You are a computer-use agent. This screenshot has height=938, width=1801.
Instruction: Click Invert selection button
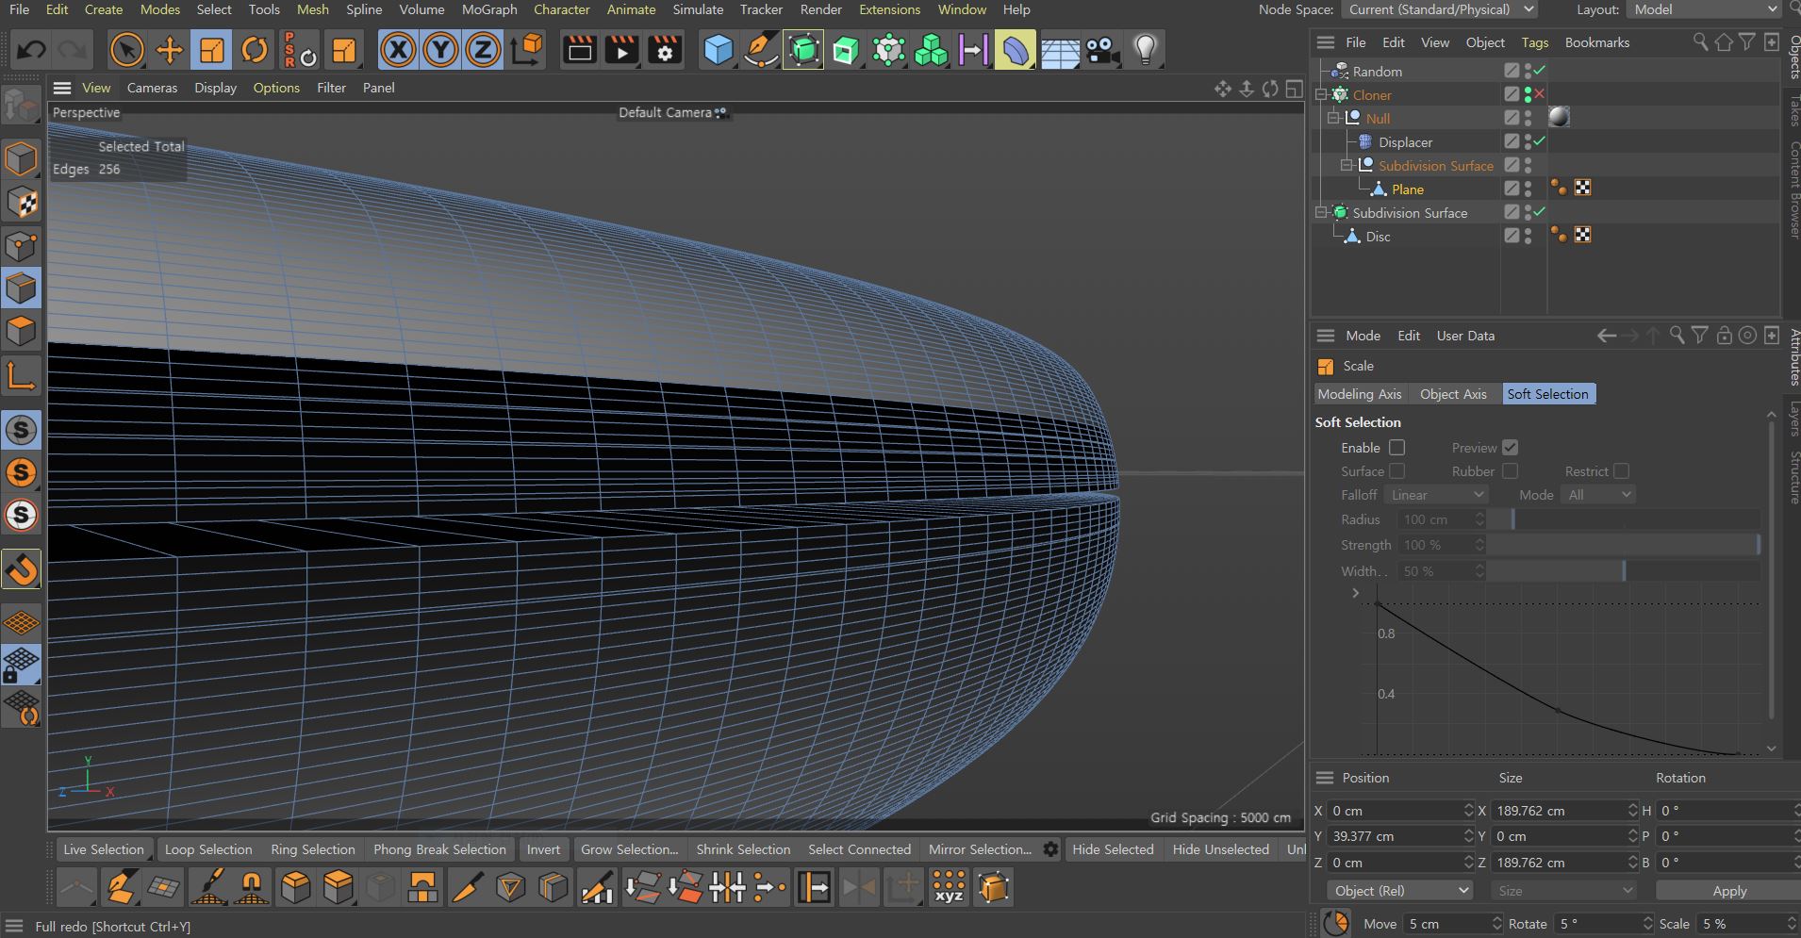pyautogui.click(x=543, y=849)
